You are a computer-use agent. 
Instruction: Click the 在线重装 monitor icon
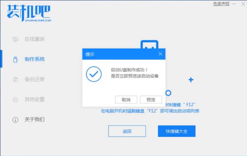point(15,39)
